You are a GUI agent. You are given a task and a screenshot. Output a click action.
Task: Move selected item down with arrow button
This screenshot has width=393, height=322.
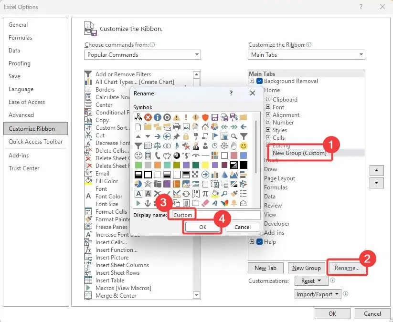click(x=376, y=183)
